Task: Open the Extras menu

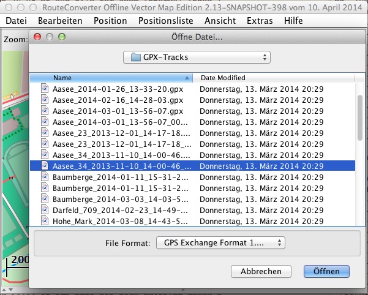Action: pyautogui.click(x=260, y=21)
